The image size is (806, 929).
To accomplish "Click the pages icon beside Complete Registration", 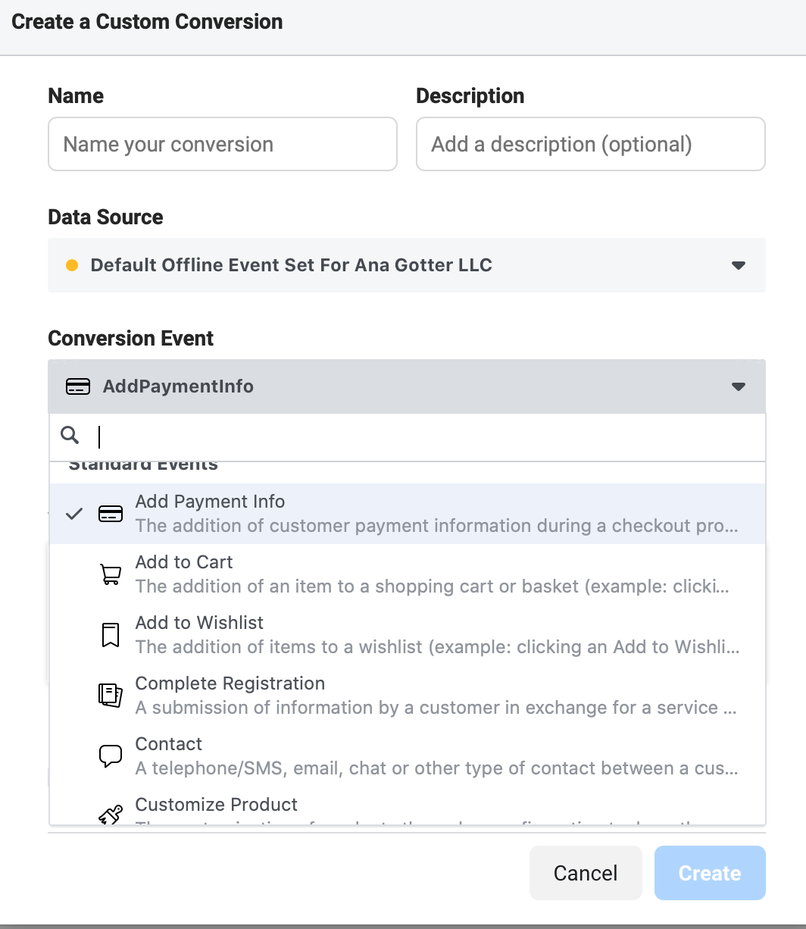I will point(111,694).
